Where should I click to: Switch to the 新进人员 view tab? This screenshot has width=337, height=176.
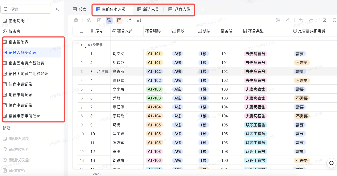(x=148, y=9)
